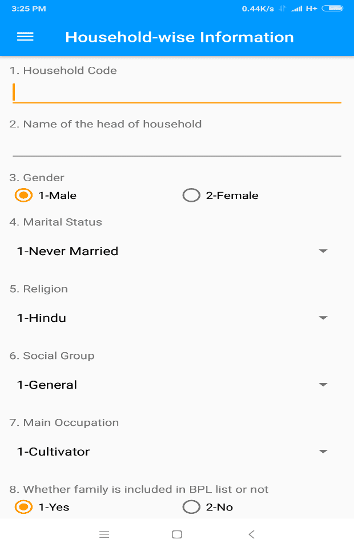Tap the Android back navigation icon
Image resolution: width=354 pixels, height=551 pixels.
(251, 534)
